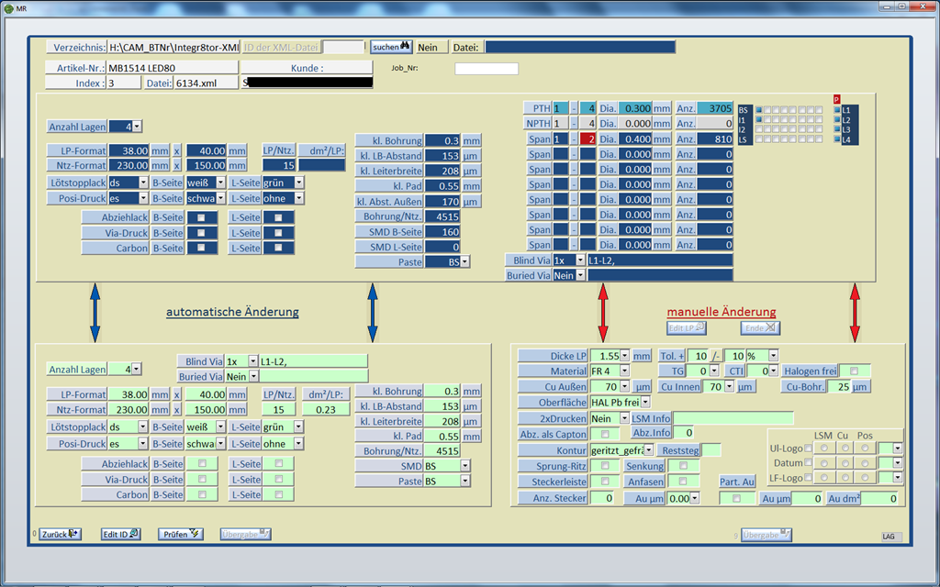Select the LSM radio for Ul-Logo
940x587 pixels.
pyautogui.click(x=823, y=448)
